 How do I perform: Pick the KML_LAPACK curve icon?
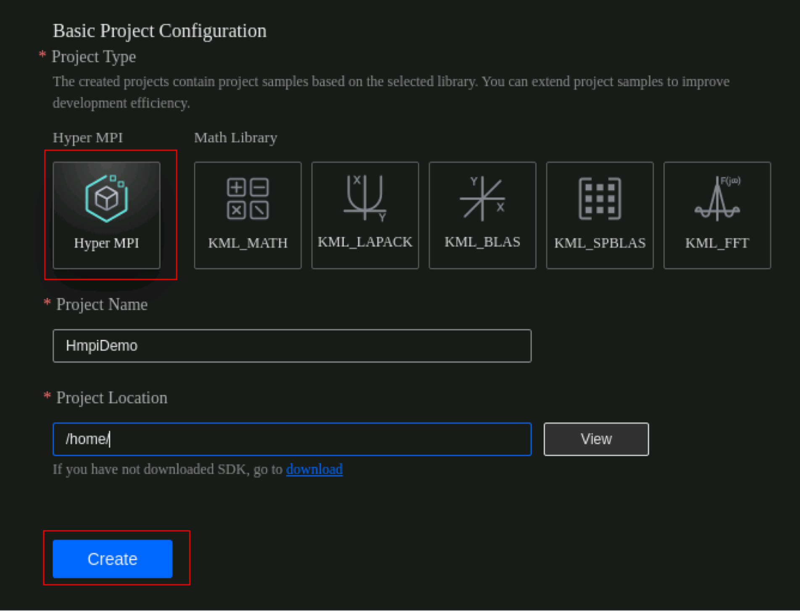point(365,198)
